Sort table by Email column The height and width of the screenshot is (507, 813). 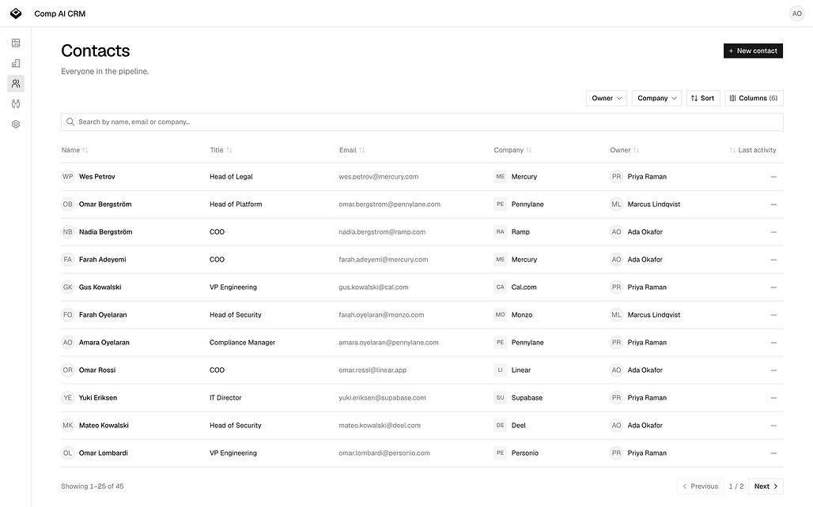pos(352,150)
